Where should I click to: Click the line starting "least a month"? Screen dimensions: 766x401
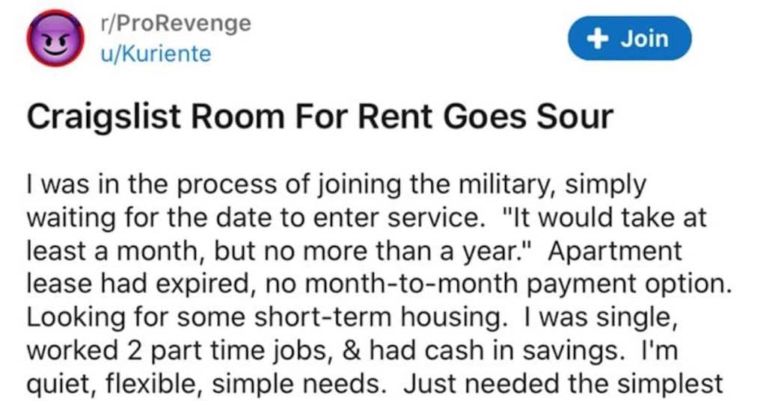(x=354, y=251)
